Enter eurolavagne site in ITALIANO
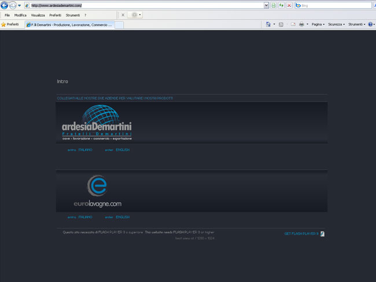Screen dimensions: 376x282 click(80, 217)
